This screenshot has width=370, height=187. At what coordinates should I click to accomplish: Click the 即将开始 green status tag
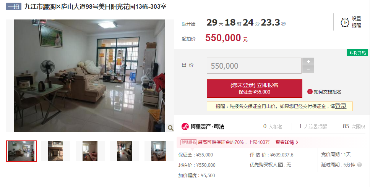point(357,53)
